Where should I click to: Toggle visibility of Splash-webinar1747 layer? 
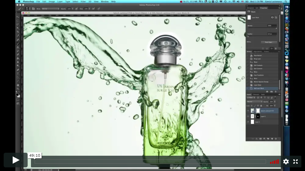pos(248,111)
